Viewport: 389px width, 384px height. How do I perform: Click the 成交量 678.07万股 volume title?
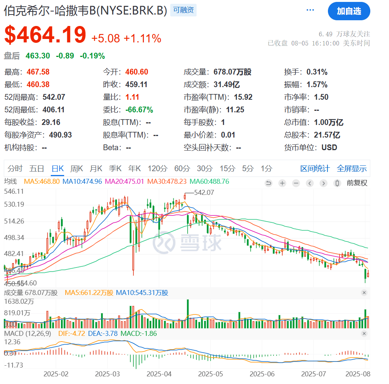31,293
